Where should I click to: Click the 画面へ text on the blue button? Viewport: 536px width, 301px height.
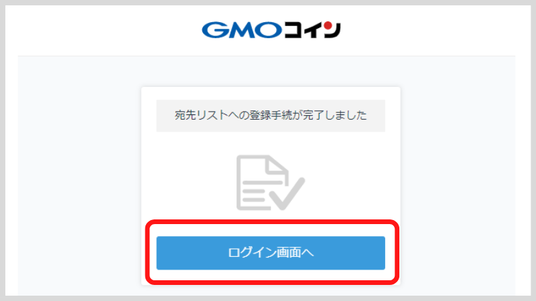(295, 253)
